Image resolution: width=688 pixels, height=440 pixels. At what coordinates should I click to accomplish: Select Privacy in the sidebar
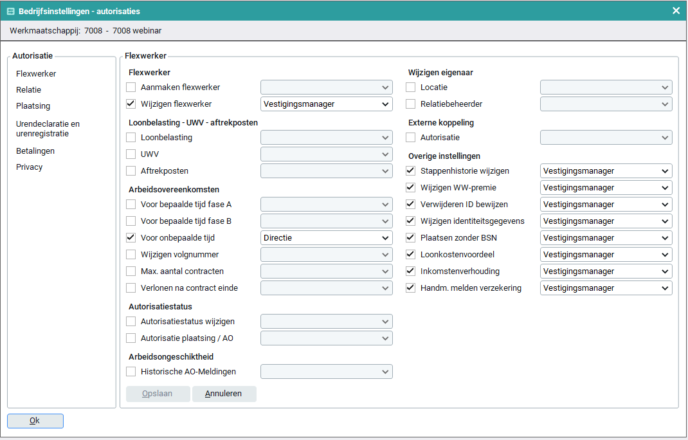[30, 167]
